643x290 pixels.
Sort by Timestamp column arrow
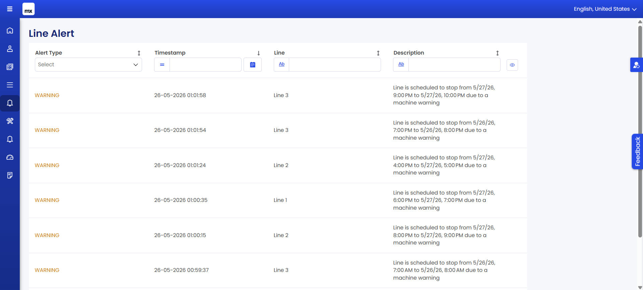pyautogui.click(x=259, y=53)
